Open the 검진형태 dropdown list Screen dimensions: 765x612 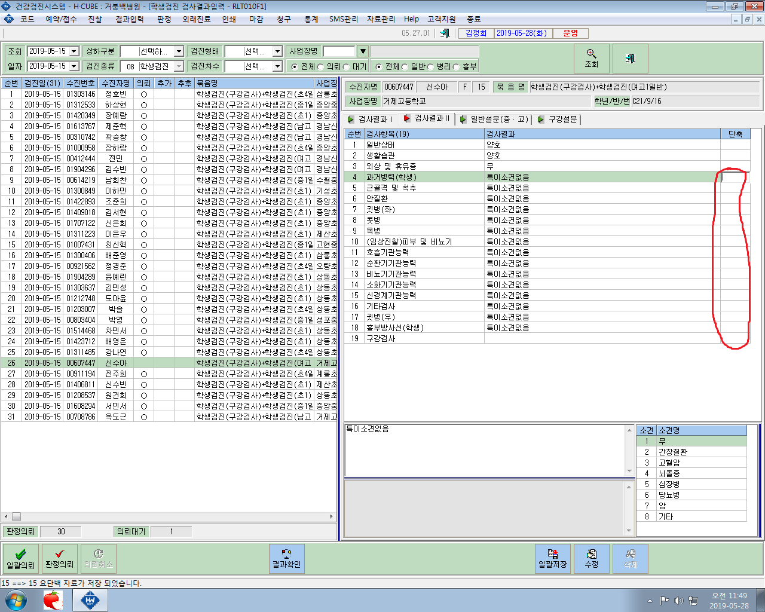coord(277,51)
